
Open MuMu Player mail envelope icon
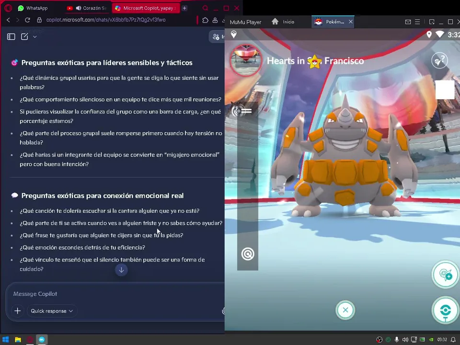coord(408,22)
